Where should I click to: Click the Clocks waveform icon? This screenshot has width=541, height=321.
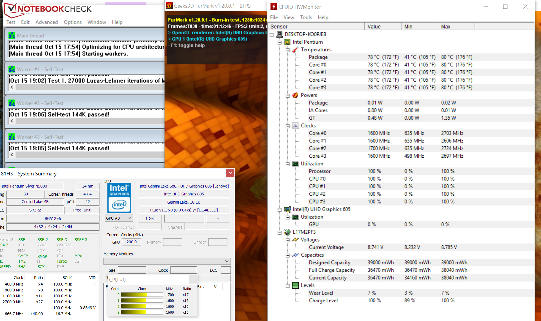[x=295, y=126]
